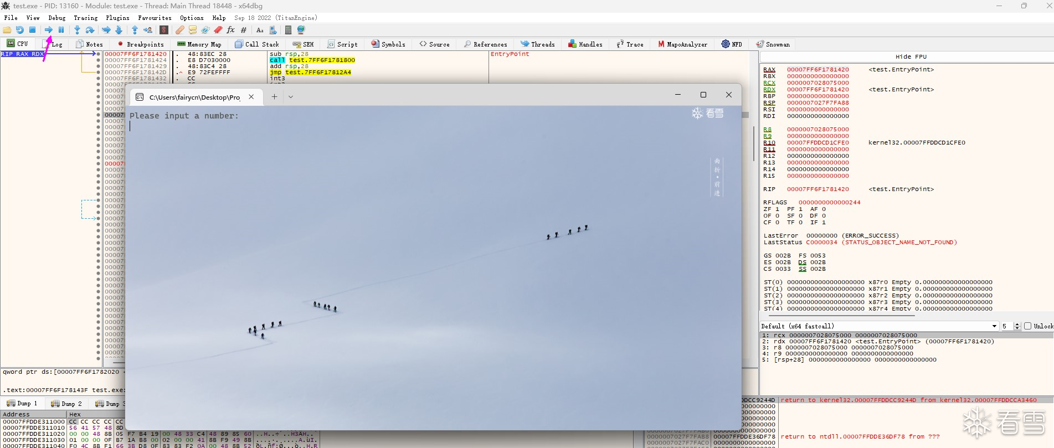The height and width of the screenshot is (448, 1054).
Task: Click the Open file toolbar icon
Action: (7, 30)
